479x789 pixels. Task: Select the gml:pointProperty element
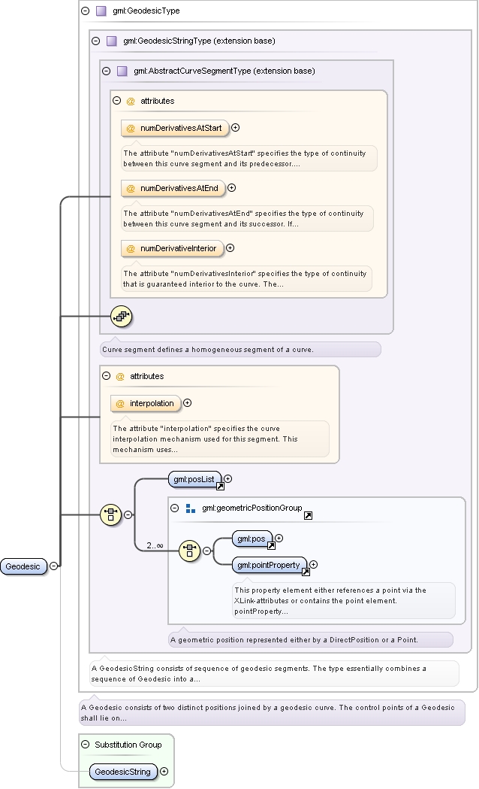pyautogui.click(x=269, y=565)
